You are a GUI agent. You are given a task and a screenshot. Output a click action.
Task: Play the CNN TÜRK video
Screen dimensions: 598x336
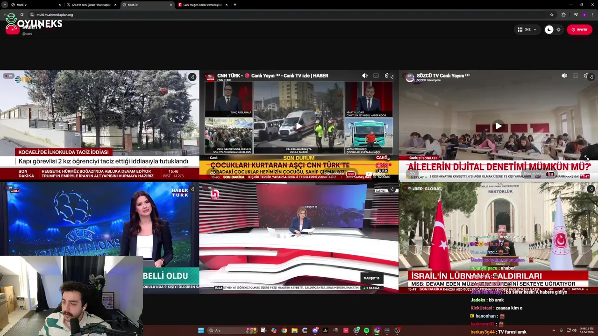(x=299, y=126)
